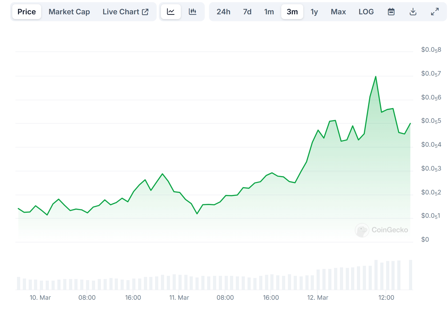Set time range to 7d
This screenshot has width=448, height=309.
point(247,12)
